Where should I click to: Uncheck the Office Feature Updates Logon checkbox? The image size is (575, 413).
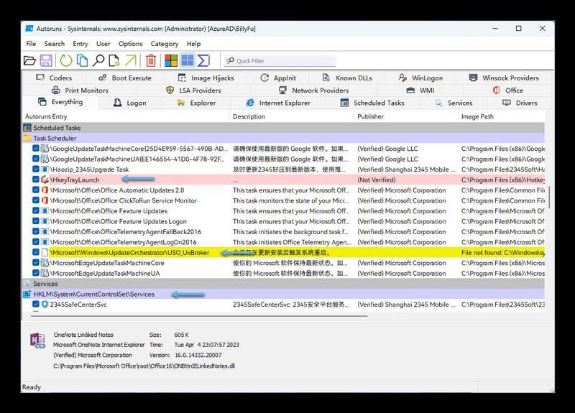[x=35, y=221]
